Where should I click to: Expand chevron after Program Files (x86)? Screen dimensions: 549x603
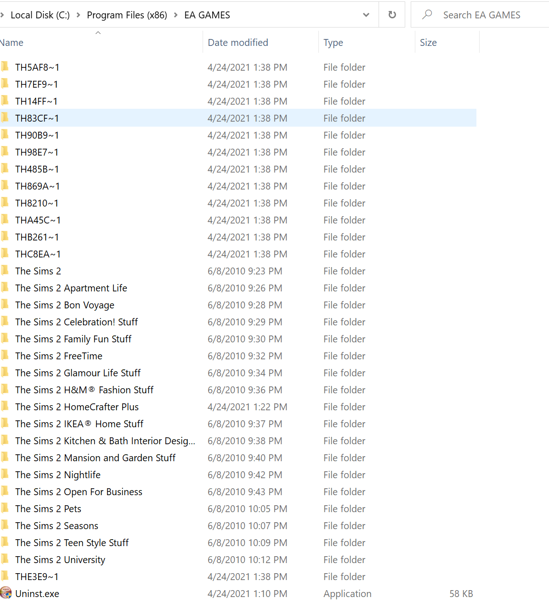175,15
